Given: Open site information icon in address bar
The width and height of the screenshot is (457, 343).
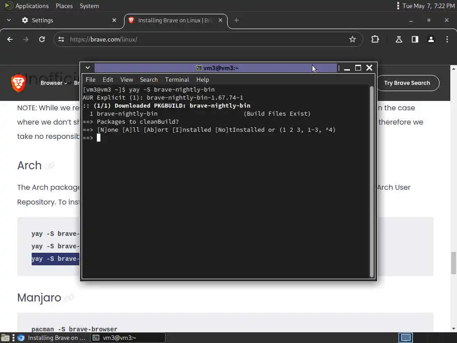Looking at the screenshot, I should tap(61, 39).
